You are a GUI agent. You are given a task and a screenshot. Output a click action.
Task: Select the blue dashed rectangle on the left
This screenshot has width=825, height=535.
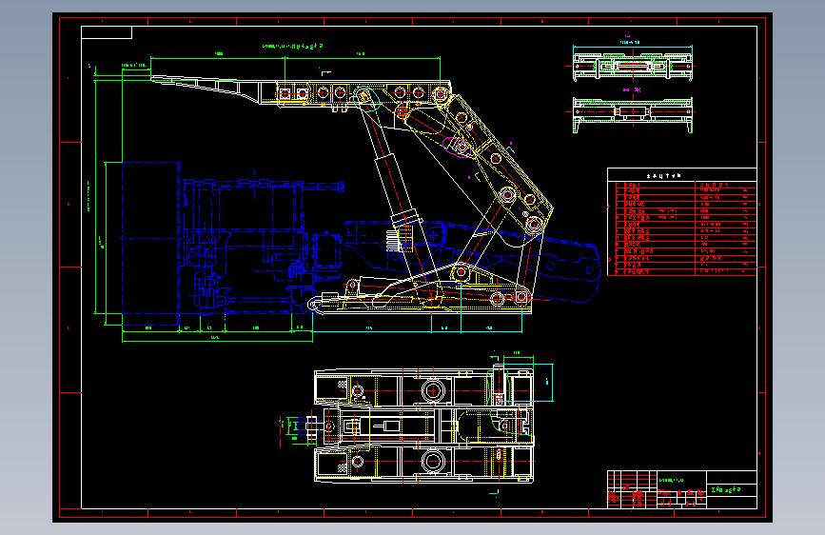(150, 245)
